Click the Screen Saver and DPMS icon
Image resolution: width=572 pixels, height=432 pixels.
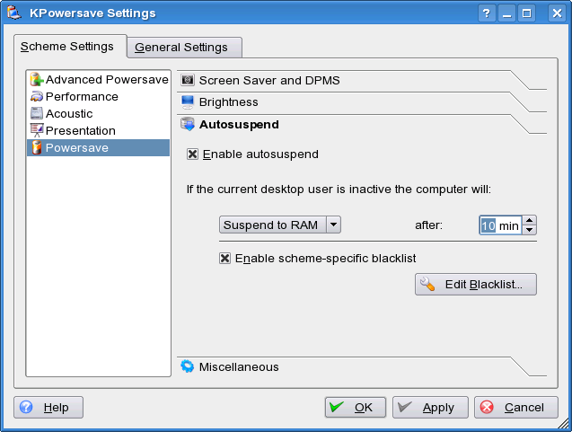[188, 80]
